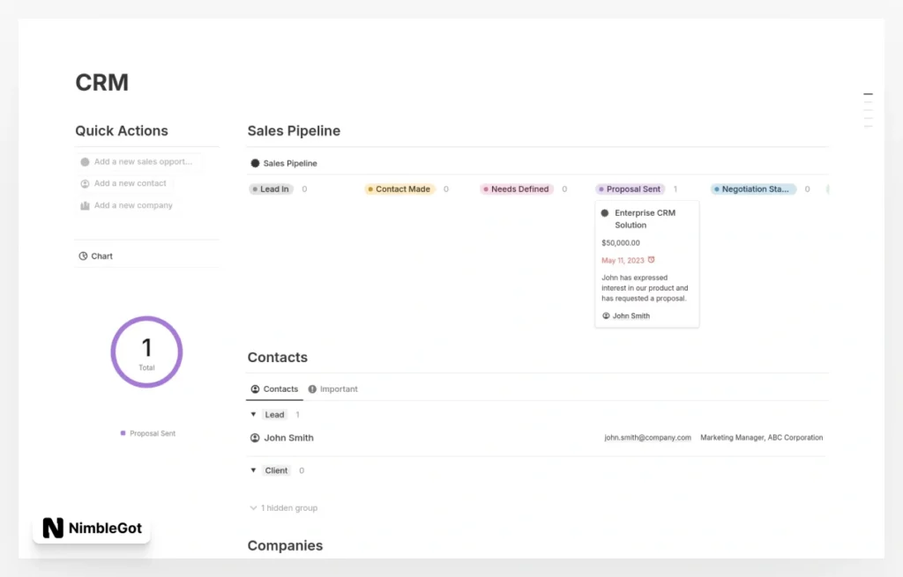903x577 pixels.
Task: Click the Companies section heading
Action: 285,545
